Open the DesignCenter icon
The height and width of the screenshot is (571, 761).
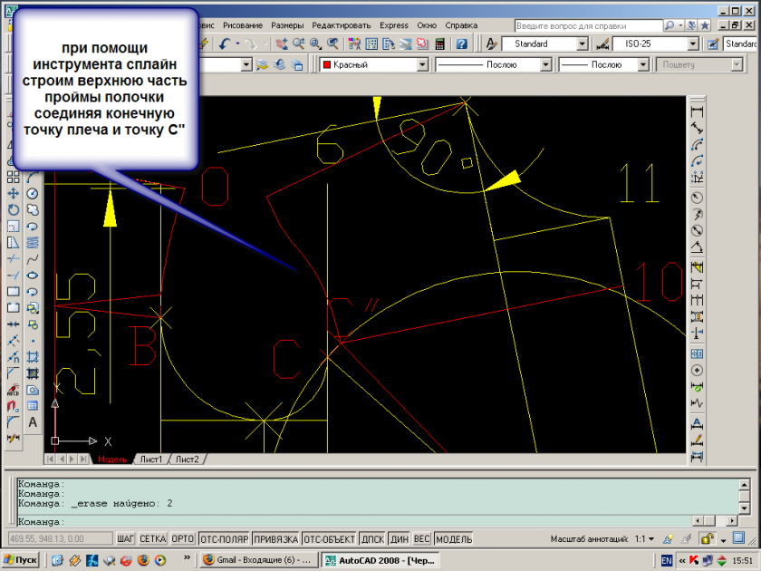pyautogui.click(x=371, y=44)
